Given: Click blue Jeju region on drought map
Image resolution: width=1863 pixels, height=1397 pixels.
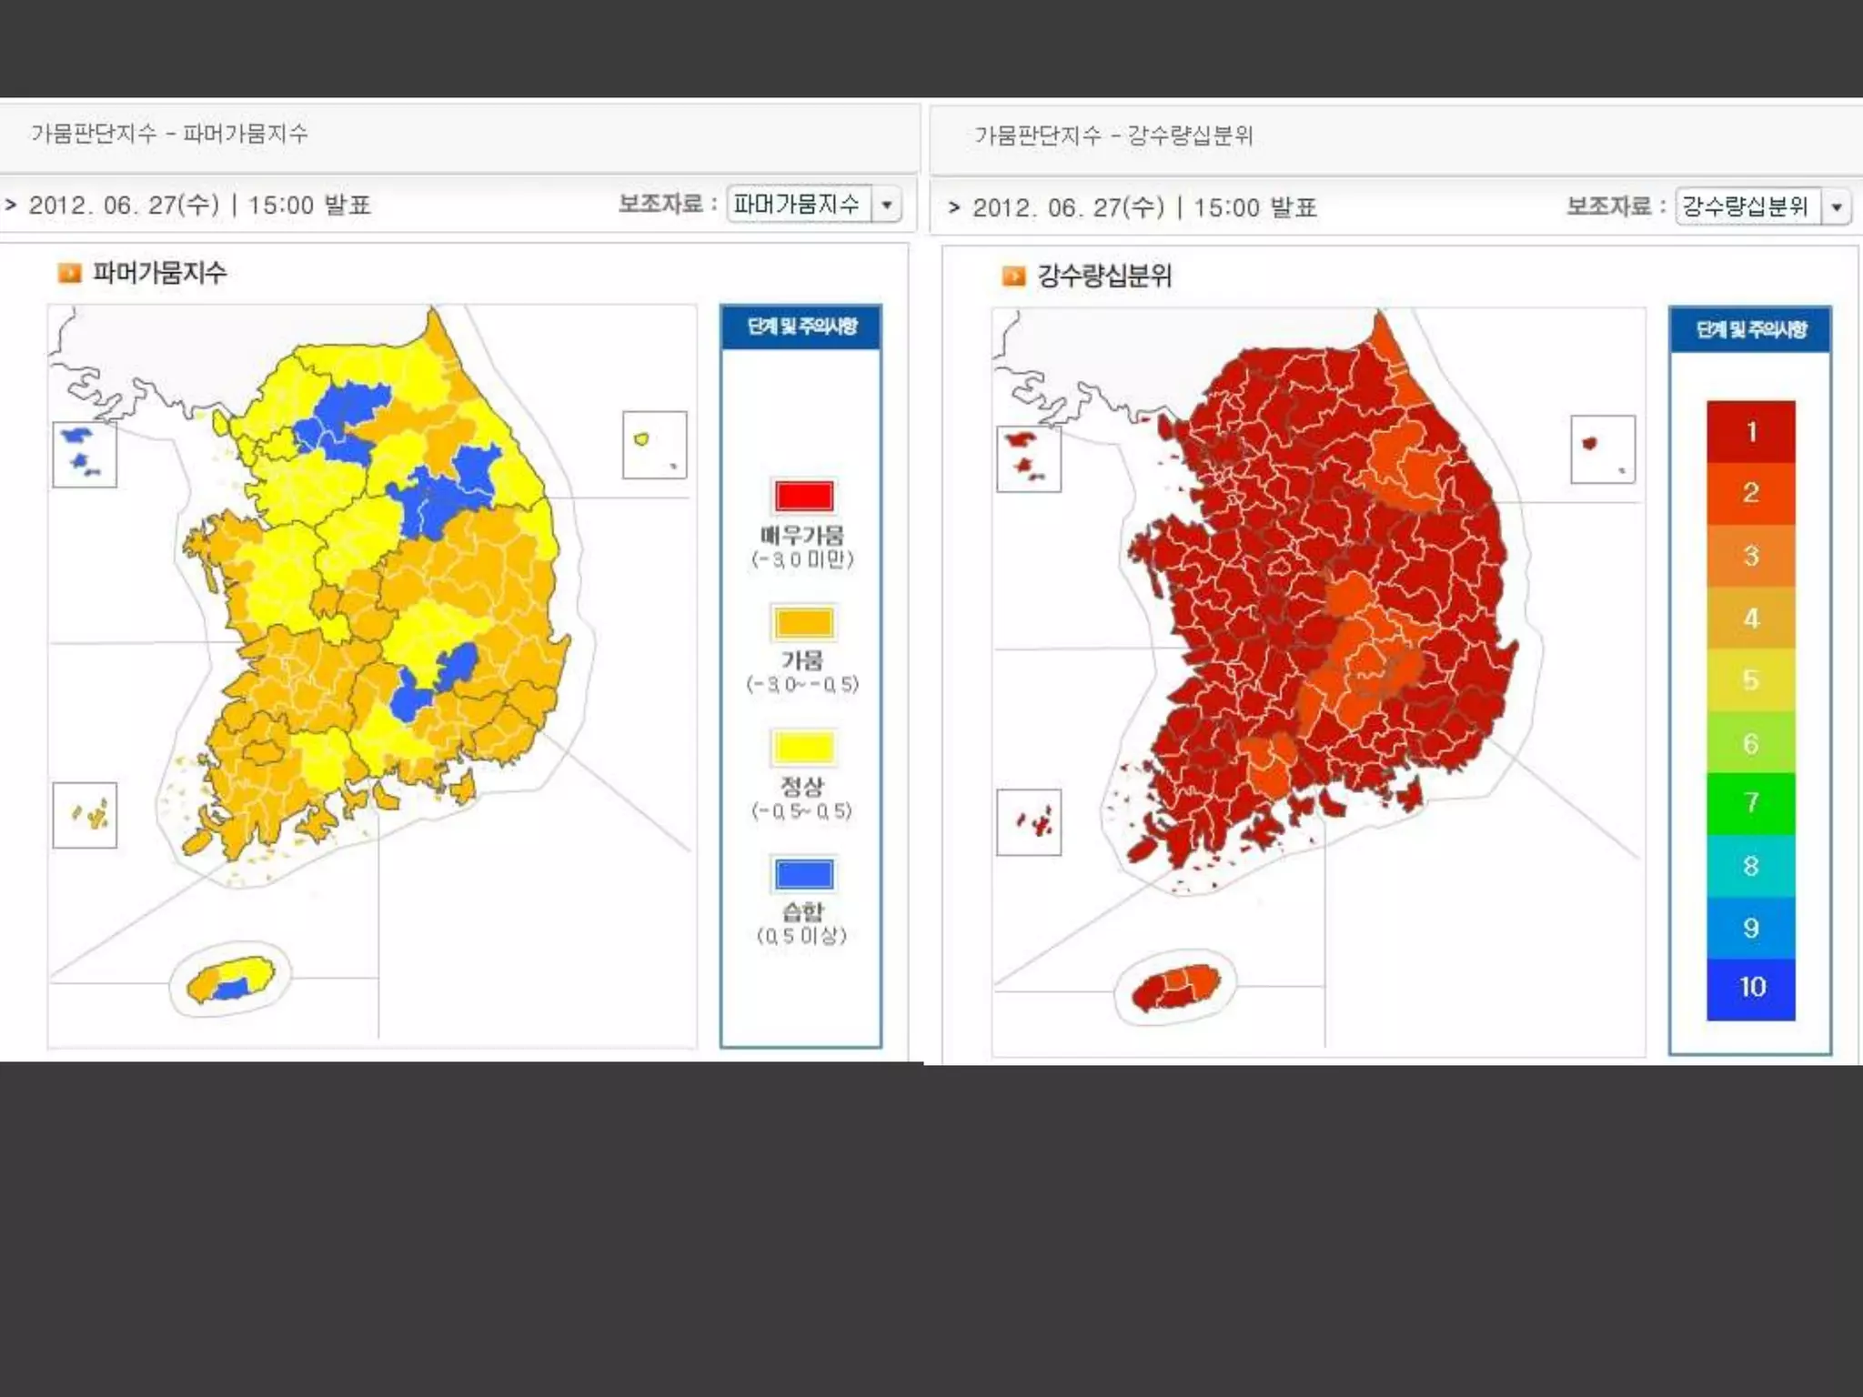Looking at the screenshot, I should [x=234, y=990].
